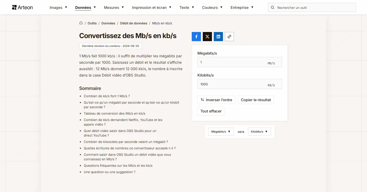
Task: Open the Mégabits/s source unit dropdown
Action: tap(221, 132)
